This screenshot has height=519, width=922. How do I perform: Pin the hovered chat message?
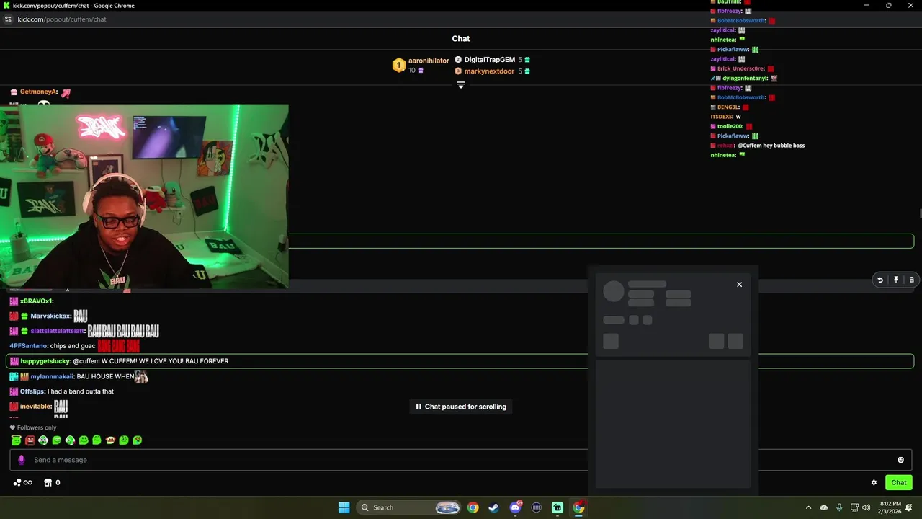896,280
